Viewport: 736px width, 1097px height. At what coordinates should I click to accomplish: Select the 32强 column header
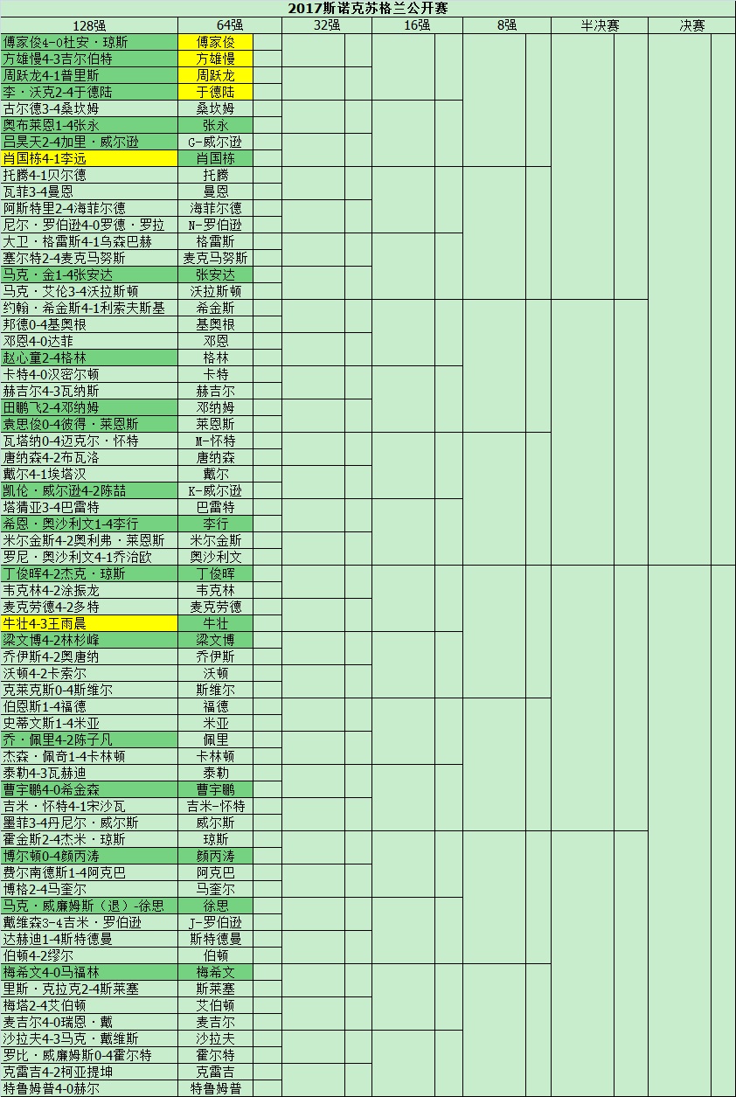pyautogui.click(x=327, y=25)
